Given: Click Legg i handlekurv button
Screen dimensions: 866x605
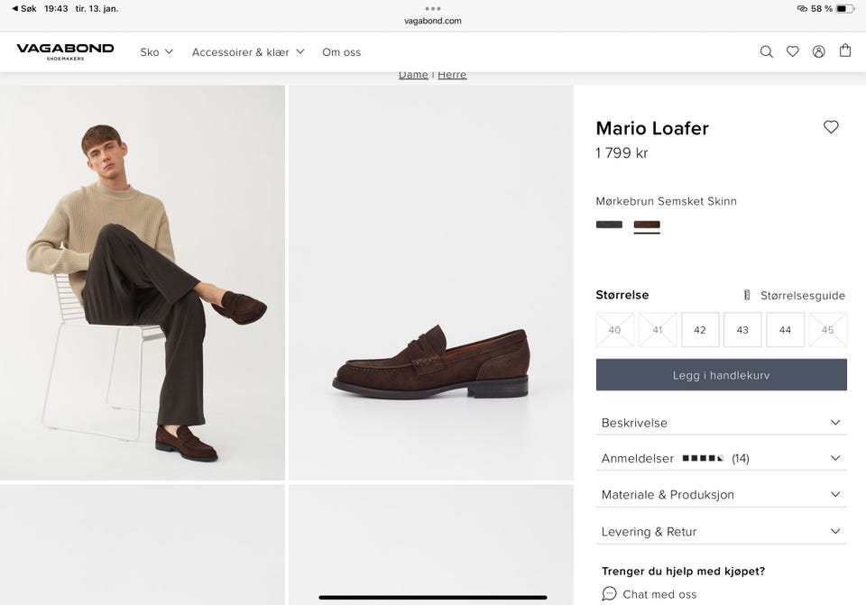Looking at the screenshot, I should 721,375.
